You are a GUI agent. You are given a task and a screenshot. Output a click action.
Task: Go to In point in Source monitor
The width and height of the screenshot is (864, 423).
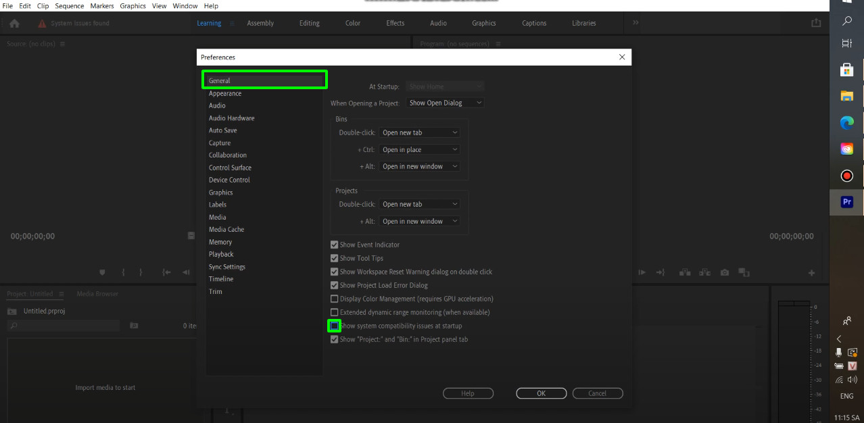click(x=166, y=272)
